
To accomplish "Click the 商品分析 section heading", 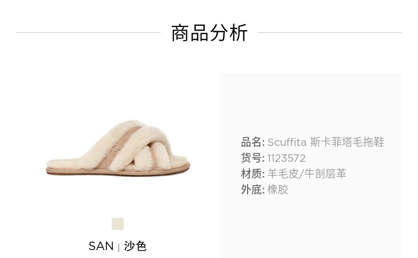I will [x=210, y=33].
